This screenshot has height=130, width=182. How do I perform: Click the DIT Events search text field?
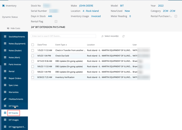tap(63, 36)
